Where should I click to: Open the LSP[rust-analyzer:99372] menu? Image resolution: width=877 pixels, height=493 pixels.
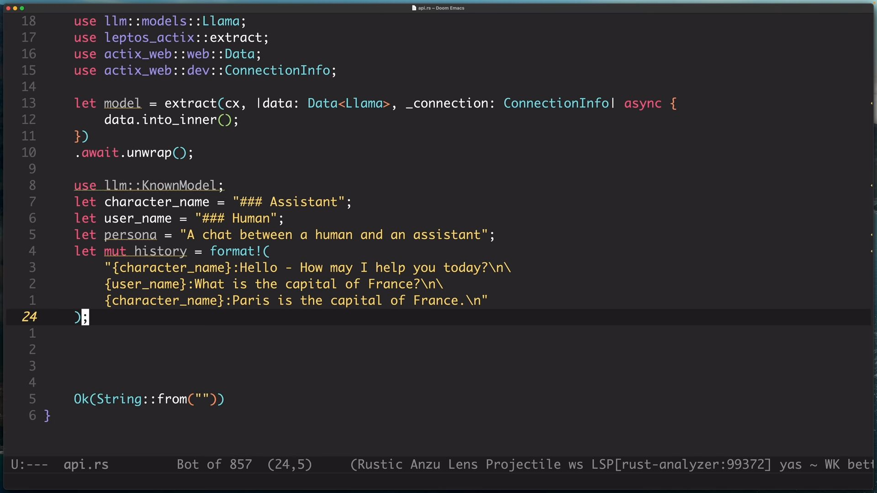coord(681,465)
